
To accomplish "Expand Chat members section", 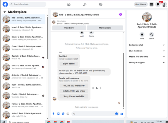I will 147,51.
